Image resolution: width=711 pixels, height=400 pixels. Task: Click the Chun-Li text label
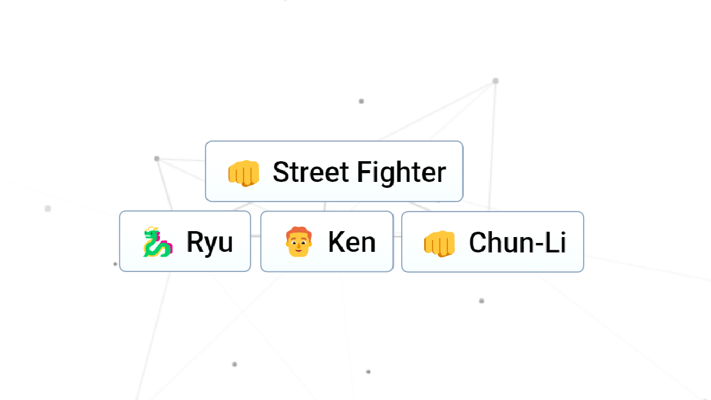point(518,242)
